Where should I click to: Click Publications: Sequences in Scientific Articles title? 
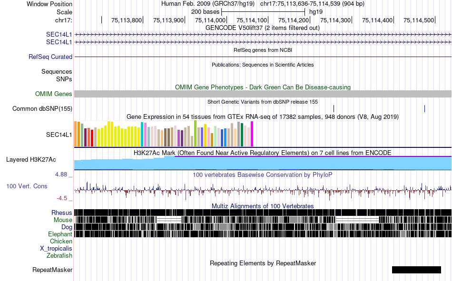pyautogui.click(x=263, y=65)
